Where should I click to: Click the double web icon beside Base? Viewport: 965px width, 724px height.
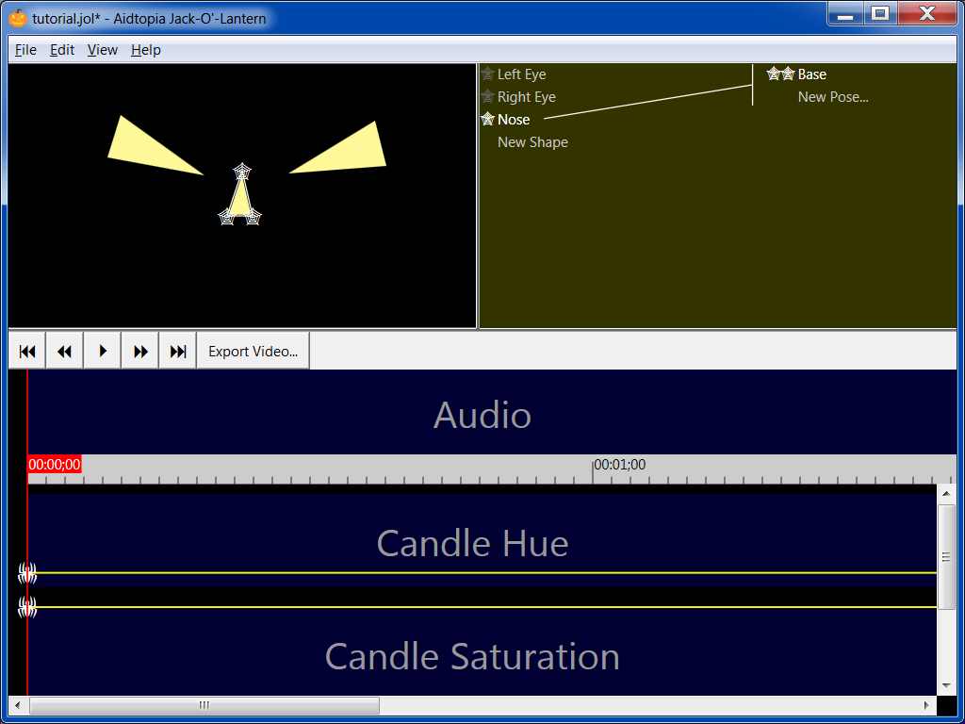pos(781,74)
